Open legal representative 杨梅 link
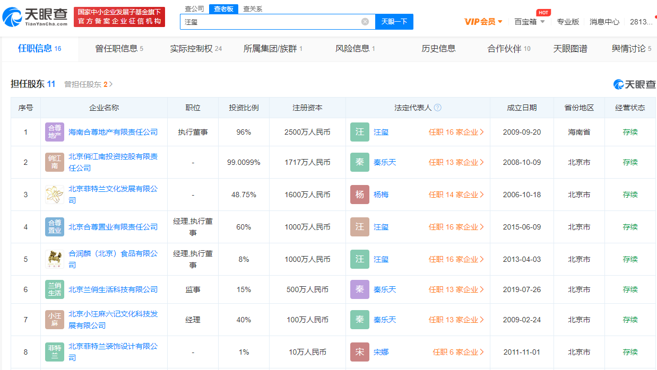Image resolution: width=657 pixels, height=370 pixels. coord(381,195)
